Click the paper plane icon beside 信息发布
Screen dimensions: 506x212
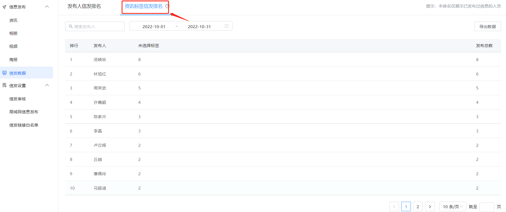pos(4,7)
